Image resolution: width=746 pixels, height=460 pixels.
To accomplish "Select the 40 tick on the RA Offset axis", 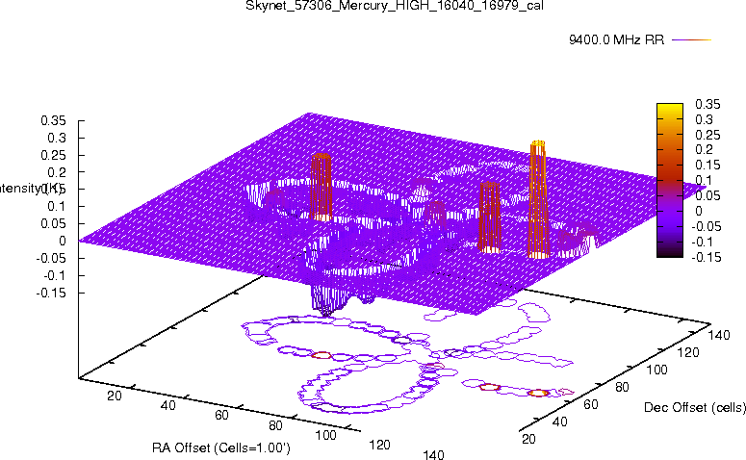I will (168, 405).
